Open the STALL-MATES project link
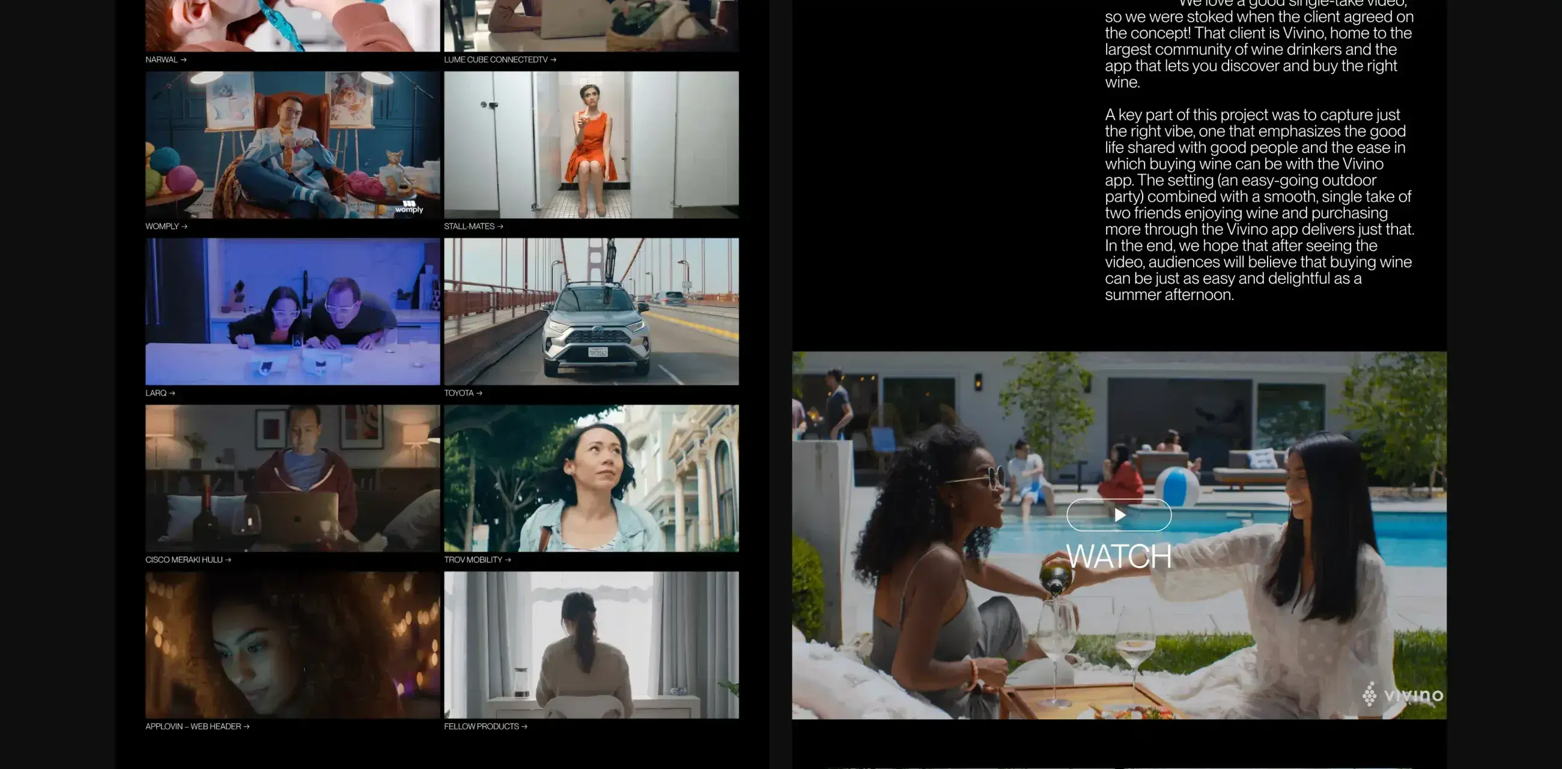This screenshot has height=769, width=1562. pyautogui.click(x=473, y=226)
